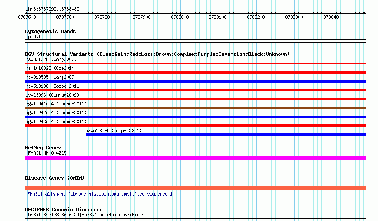Open MFHAS1 malignant fibrous histiocytoma link

(99, 194)
